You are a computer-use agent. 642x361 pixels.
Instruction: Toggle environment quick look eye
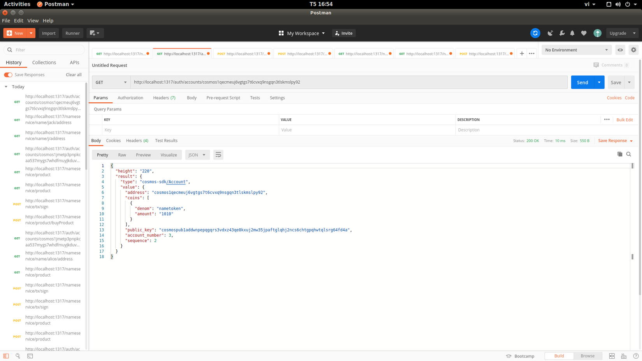[620, 50]
